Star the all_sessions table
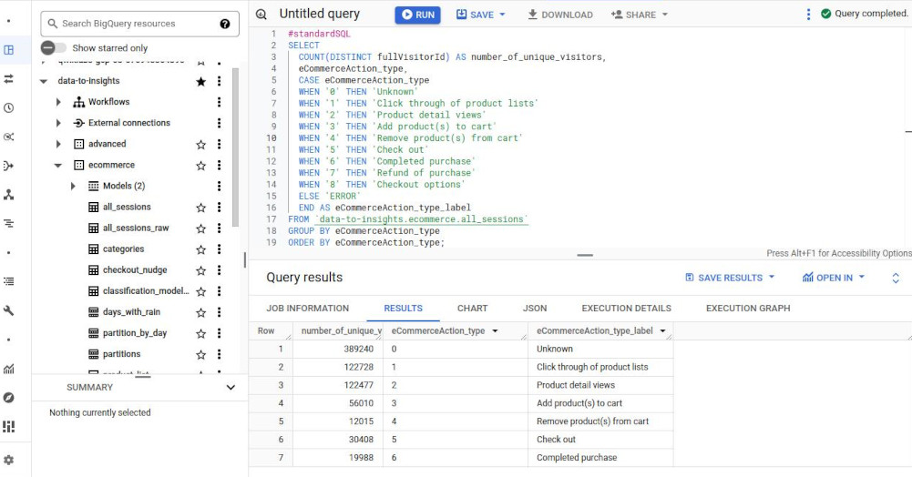 click(200, 208)
